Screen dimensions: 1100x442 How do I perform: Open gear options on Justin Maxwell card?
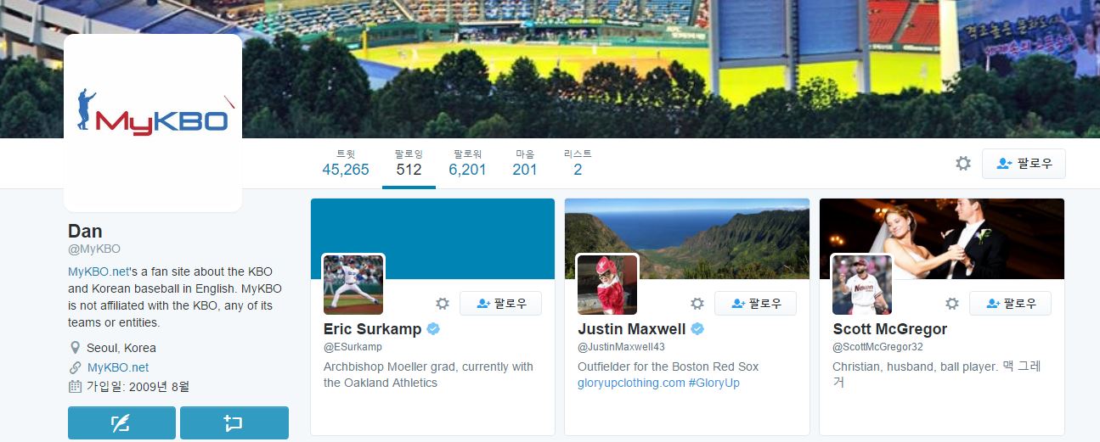[697, 304]
